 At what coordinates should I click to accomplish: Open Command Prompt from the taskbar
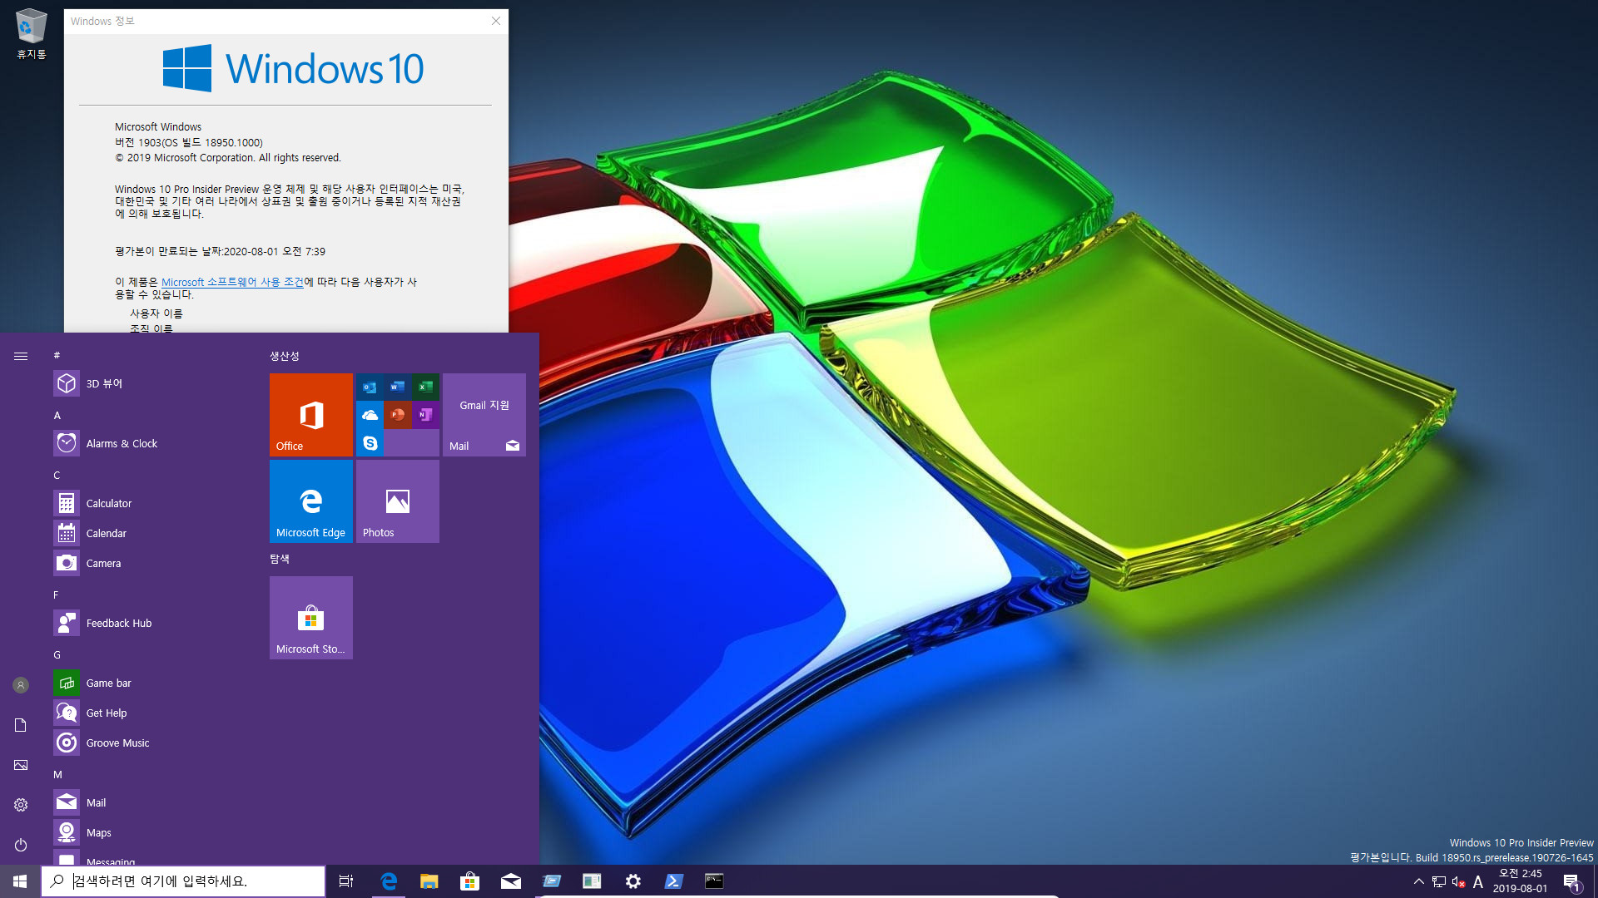click(714, 881)
